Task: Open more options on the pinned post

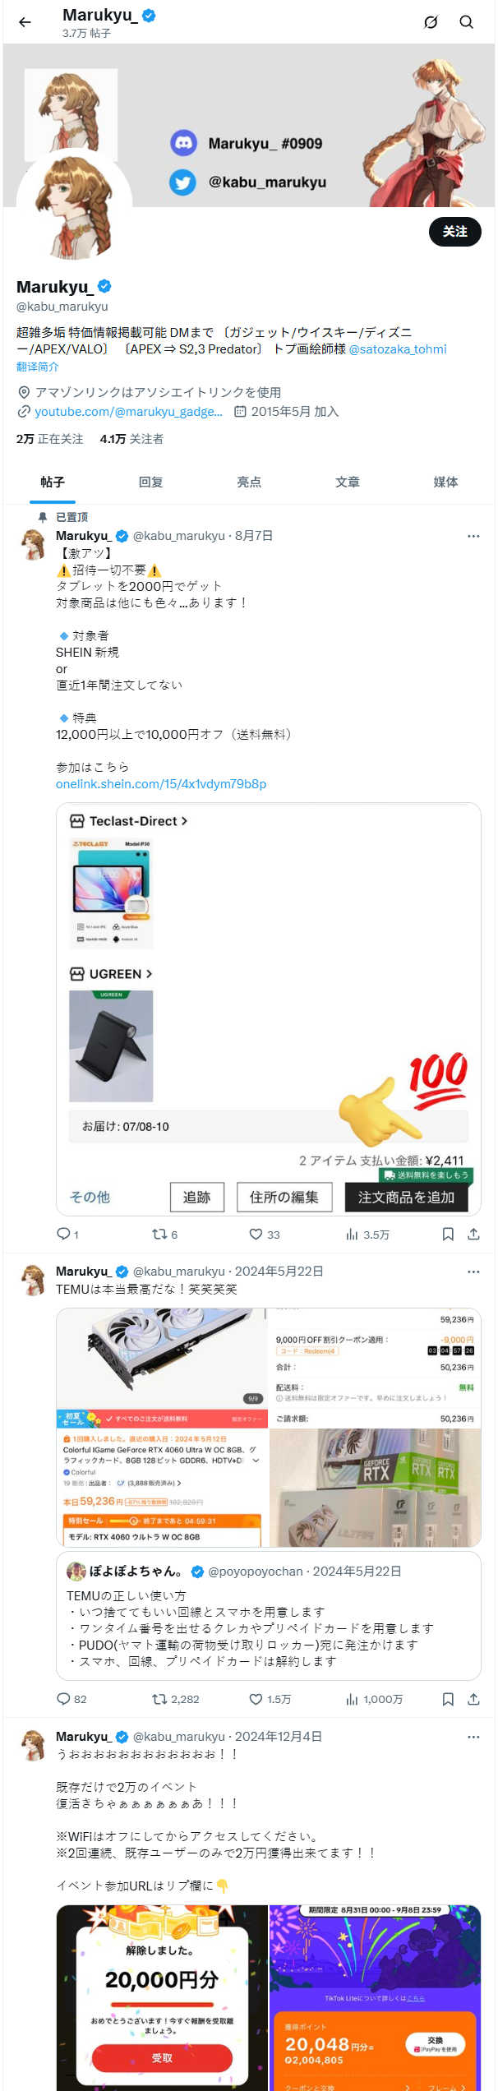Action: 473,536
